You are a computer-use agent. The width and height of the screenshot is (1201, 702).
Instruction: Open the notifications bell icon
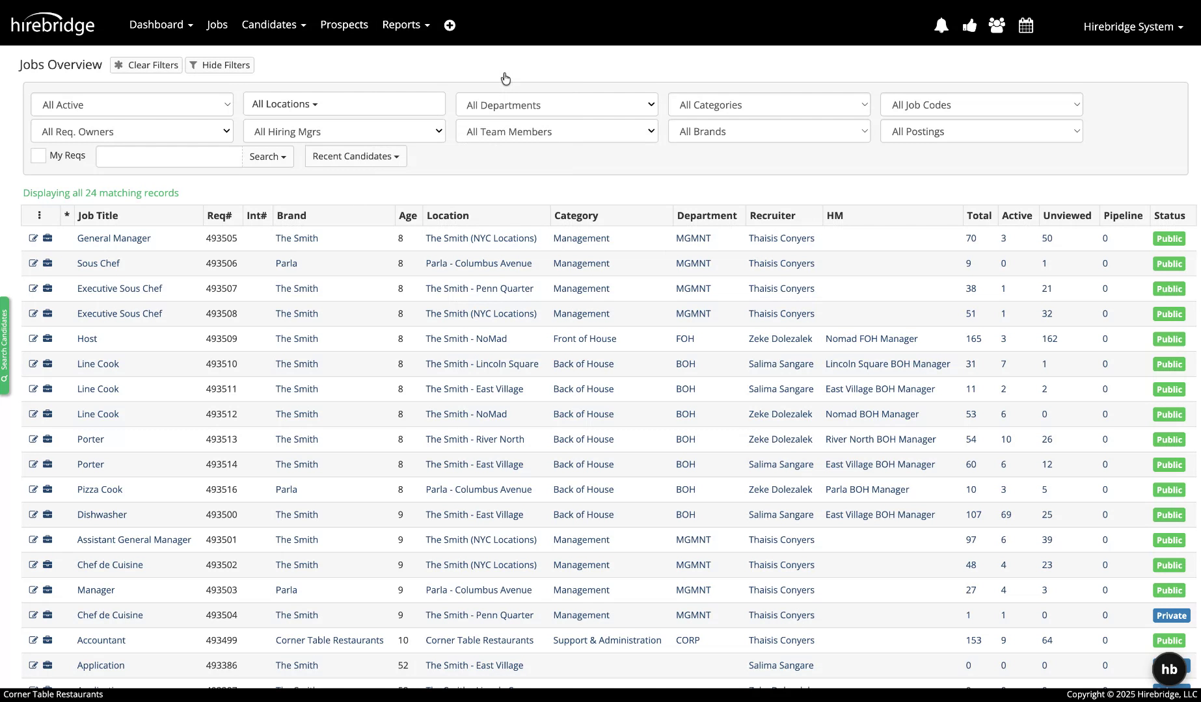tap(941, 25)
